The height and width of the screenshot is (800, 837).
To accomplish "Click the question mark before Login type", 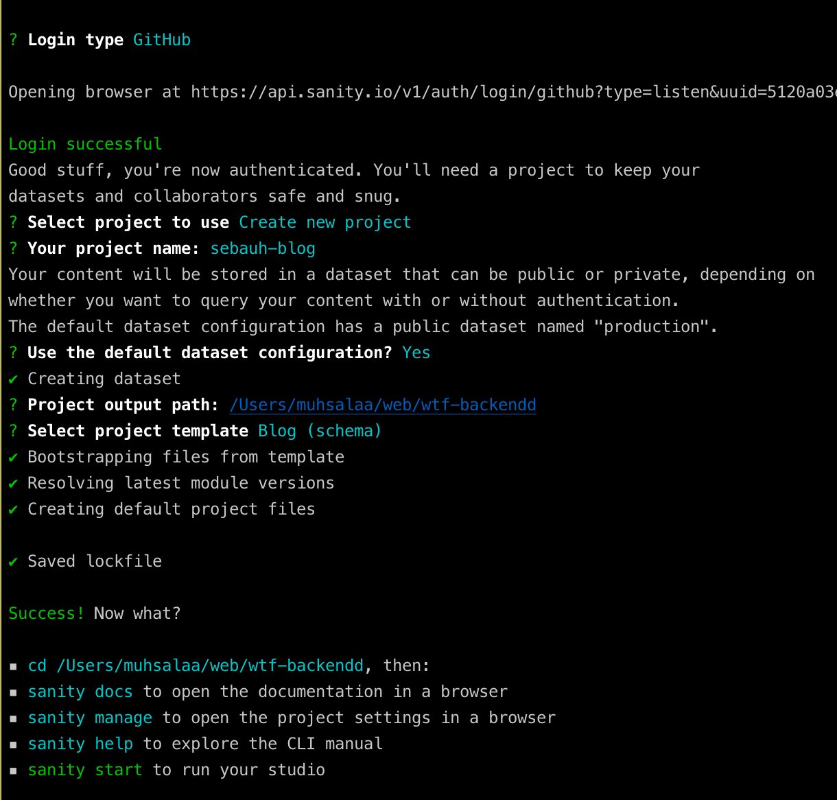I will click(x=13, y=40).
